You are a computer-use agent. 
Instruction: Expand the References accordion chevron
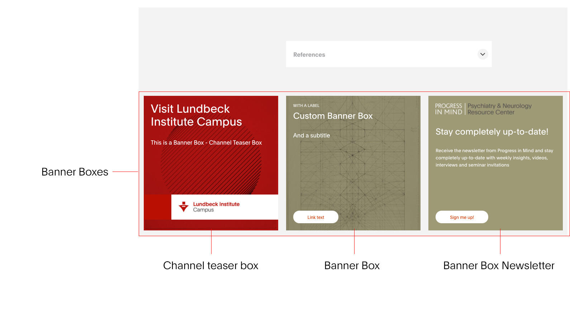coord(483,54)
